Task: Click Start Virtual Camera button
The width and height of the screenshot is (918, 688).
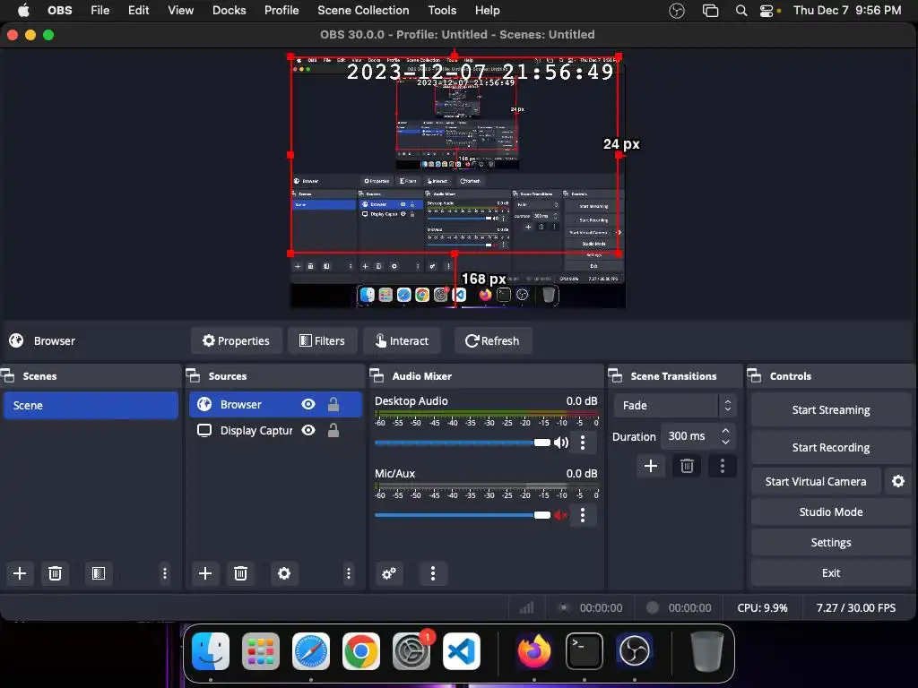Action: [816, 481]
